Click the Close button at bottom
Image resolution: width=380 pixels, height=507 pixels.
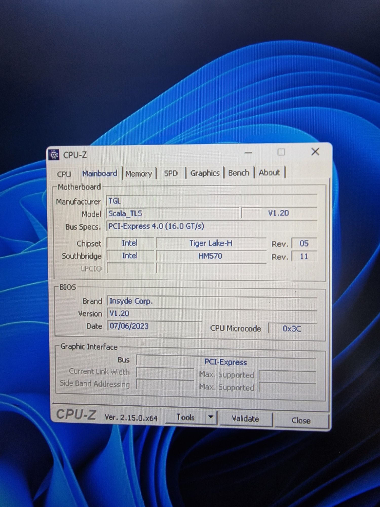coord(301,421)
